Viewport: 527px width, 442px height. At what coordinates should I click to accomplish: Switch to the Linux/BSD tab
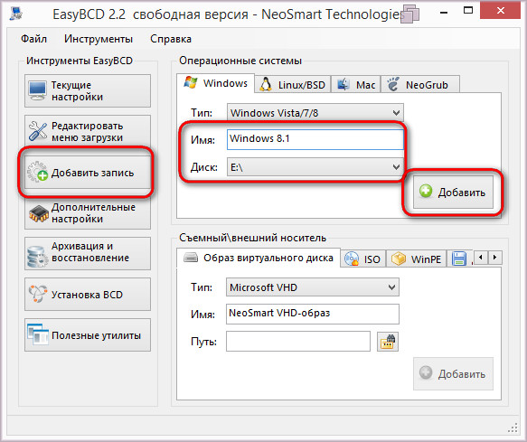(293, 84)
